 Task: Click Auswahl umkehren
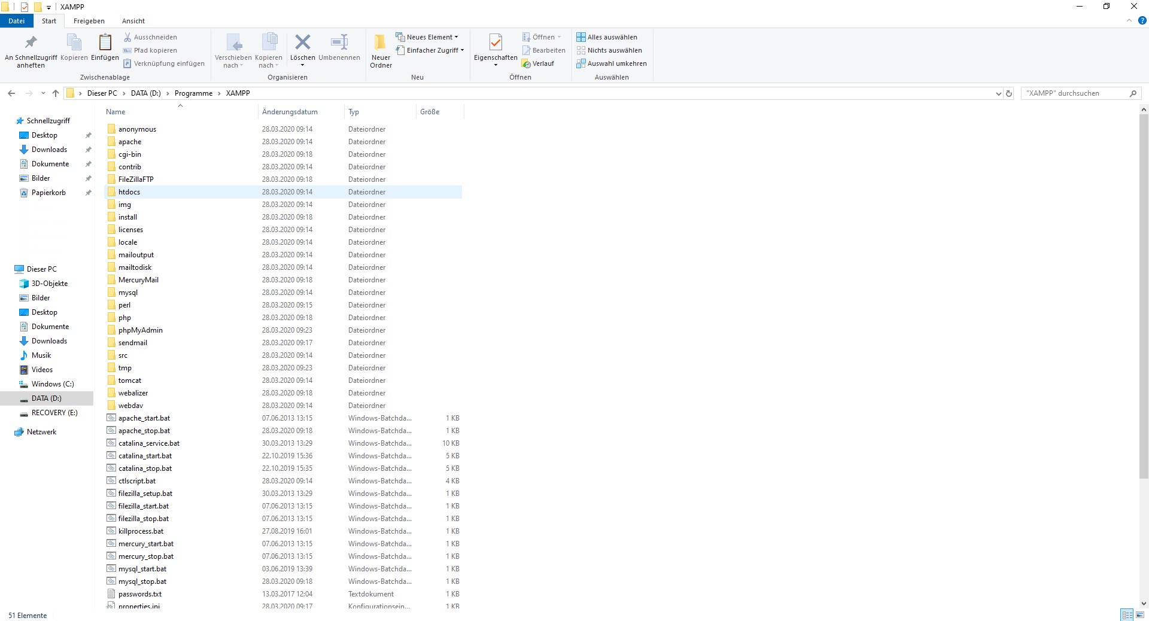coord(612,63)
